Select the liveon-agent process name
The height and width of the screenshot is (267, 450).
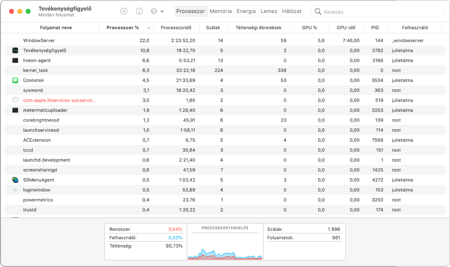point(37,61)
